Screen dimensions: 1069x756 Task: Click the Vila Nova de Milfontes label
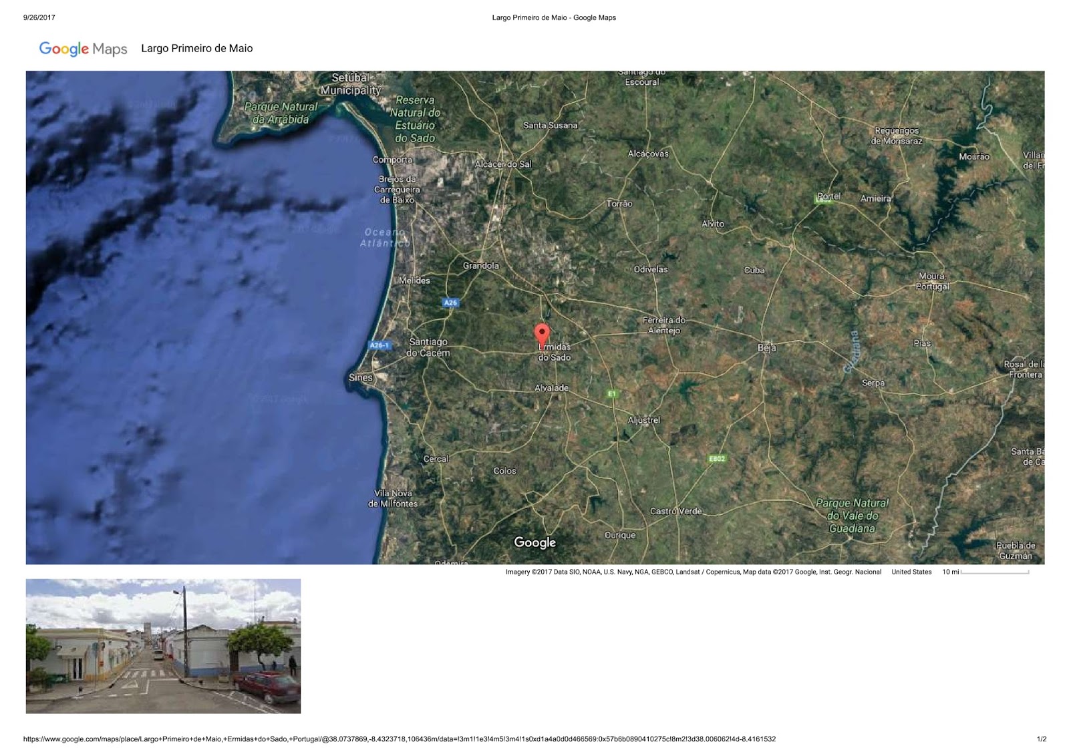click(x=393, y=498)
